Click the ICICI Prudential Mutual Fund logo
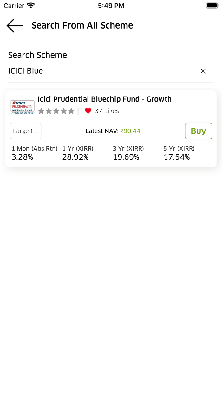This screenshot has height=395, width=222. tap(22, 107)
